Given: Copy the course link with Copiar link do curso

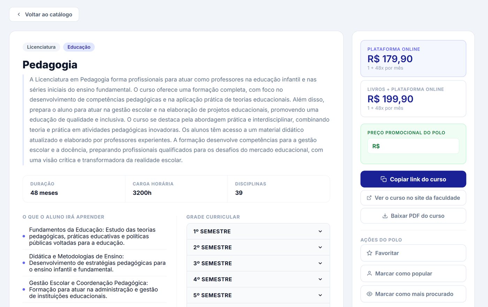Looking at the screenshot, I should tap(413, 179).
